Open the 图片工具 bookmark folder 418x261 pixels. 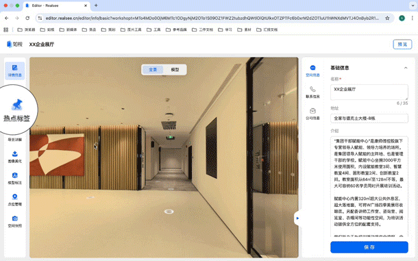(x=131, y=29)
